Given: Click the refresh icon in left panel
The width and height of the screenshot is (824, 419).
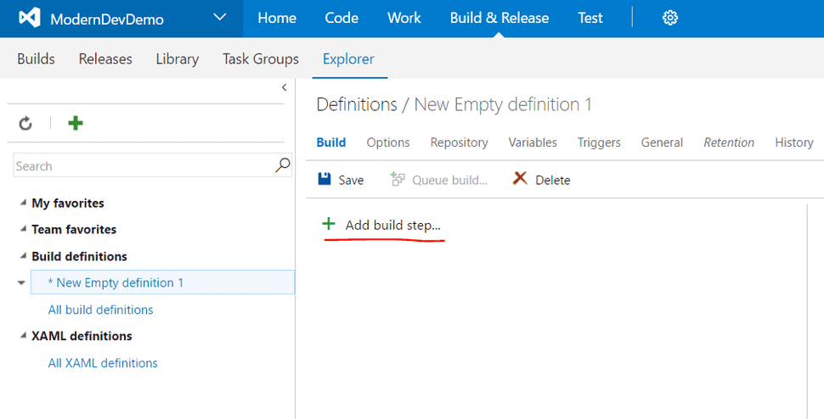Looking at the screenshot, I should (x=25, y=123).
